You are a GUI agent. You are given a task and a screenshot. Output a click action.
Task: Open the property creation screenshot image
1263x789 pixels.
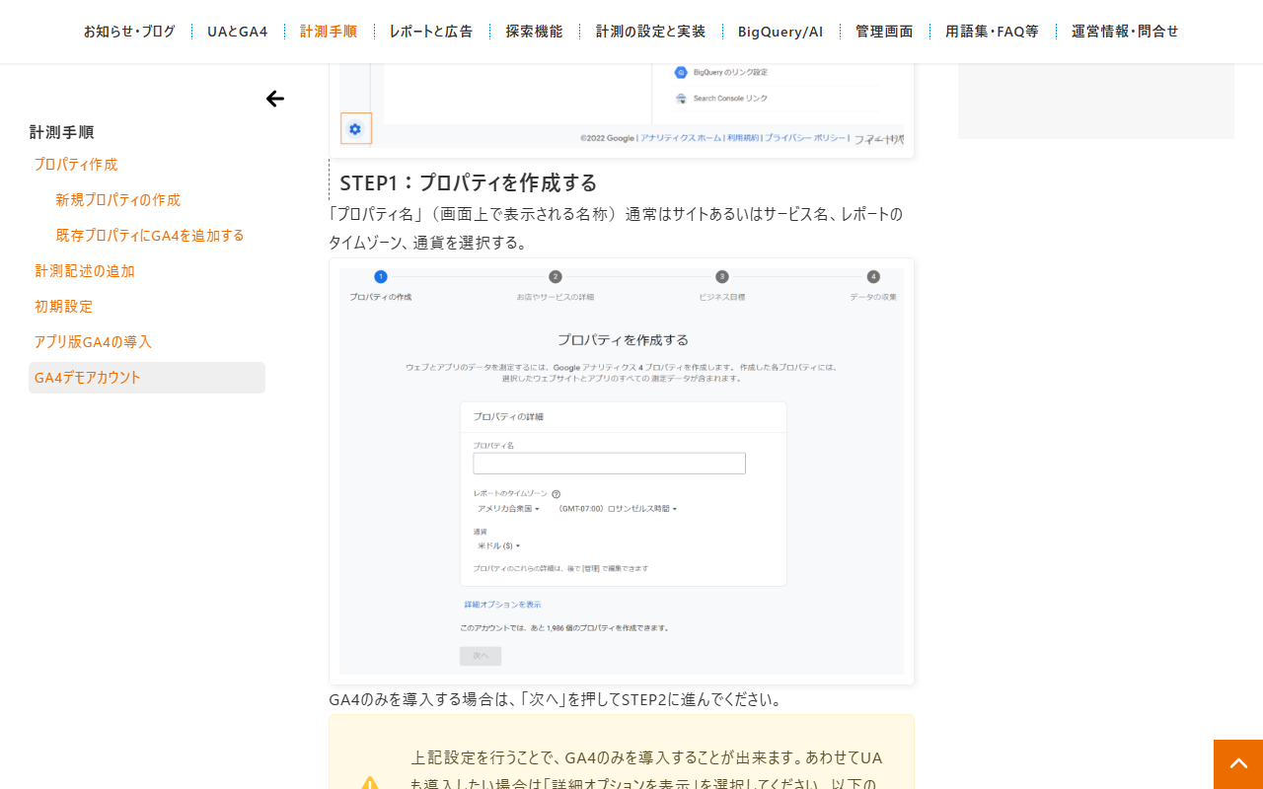coord(622,471)
